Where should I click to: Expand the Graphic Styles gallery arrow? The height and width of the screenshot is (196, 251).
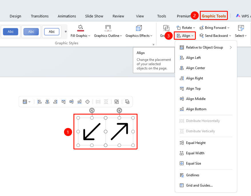66,31
